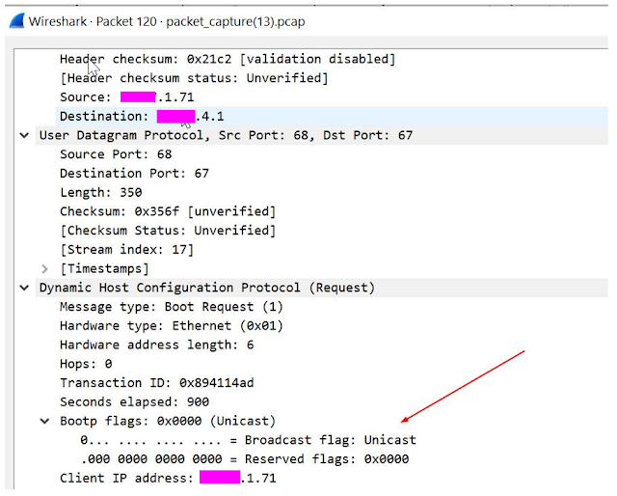Select Hardware type: Ethernet row
Screen dimensions: 617x496
(x=172, y=326)
